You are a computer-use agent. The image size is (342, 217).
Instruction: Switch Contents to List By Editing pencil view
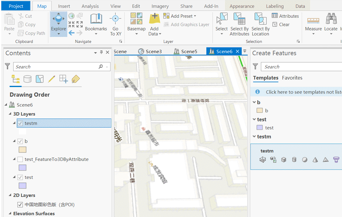click(51, 79)
